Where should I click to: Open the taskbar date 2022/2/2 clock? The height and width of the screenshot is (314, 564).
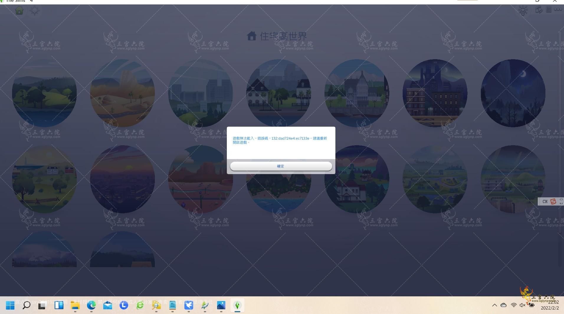point(550,305)
